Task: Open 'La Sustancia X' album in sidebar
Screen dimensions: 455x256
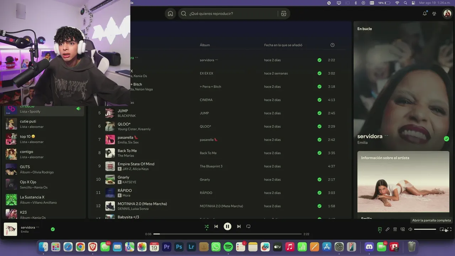Action: tap(44, 200)
